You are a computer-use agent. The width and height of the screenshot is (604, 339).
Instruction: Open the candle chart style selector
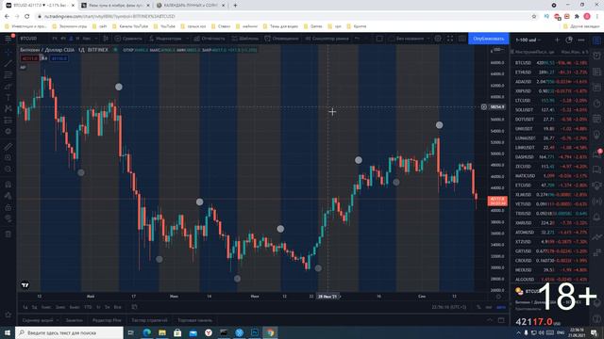(x=105, y=39)
